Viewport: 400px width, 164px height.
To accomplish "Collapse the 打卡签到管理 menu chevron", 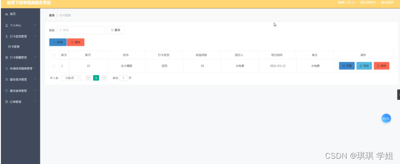I will 35,36.
